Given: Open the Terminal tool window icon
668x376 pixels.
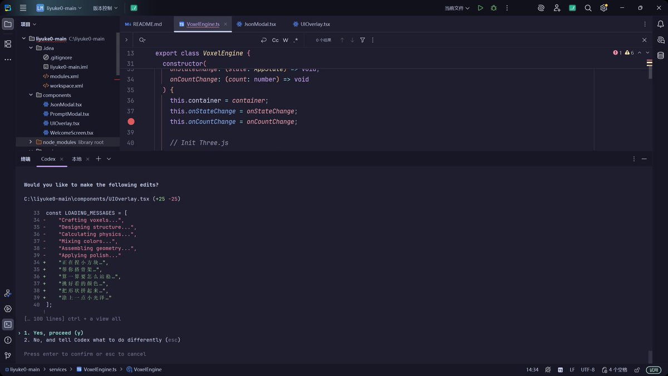Looking at the screenshot, I should click(8, 324).
